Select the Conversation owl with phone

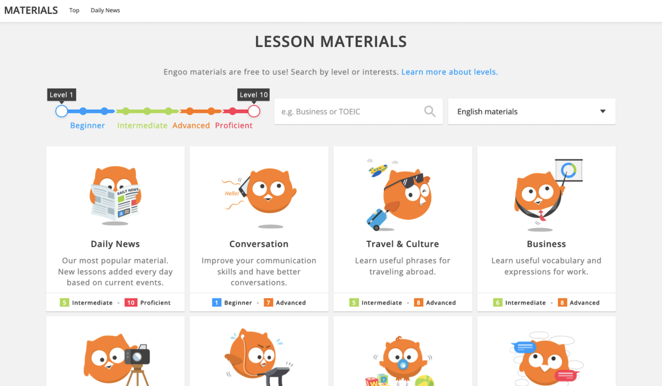pos(259,196)
